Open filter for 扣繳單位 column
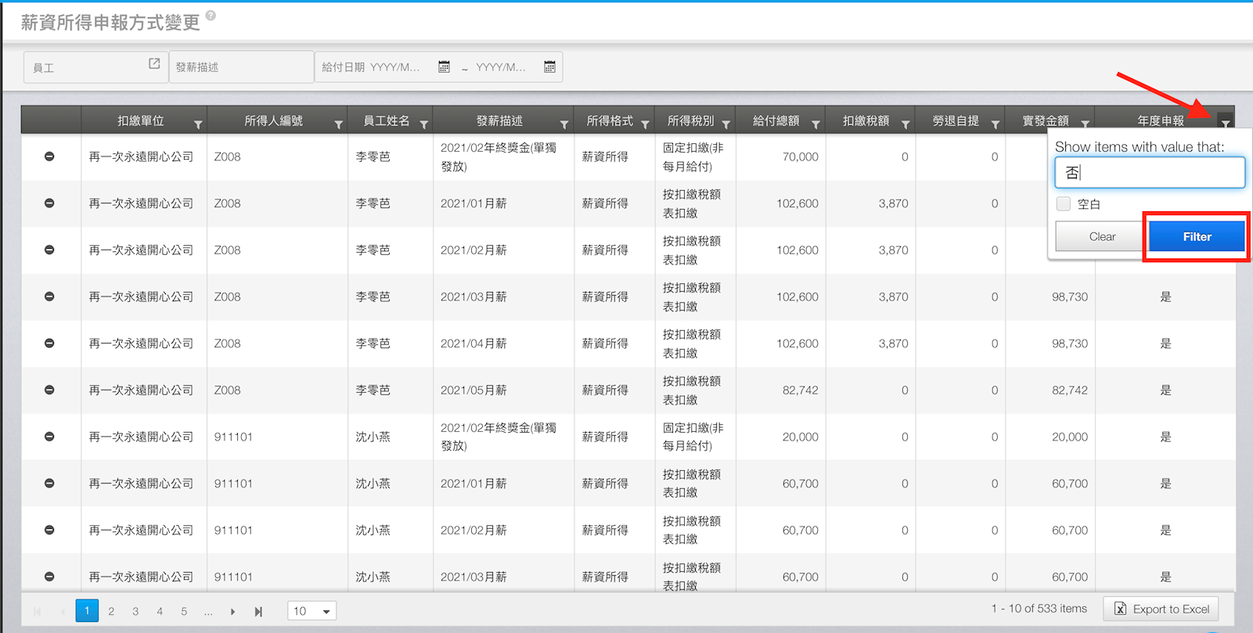Viewport: 1253px width, 633px height. pos(198,124)
